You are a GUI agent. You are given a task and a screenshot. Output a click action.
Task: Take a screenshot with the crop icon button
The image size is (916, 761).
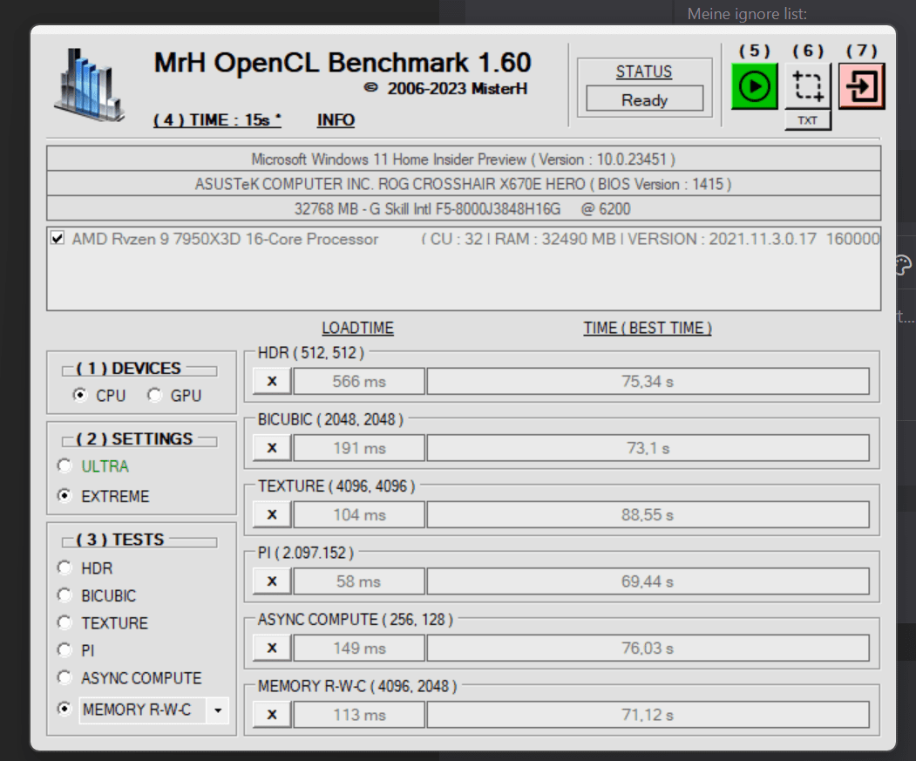click(x=808, y=86)
